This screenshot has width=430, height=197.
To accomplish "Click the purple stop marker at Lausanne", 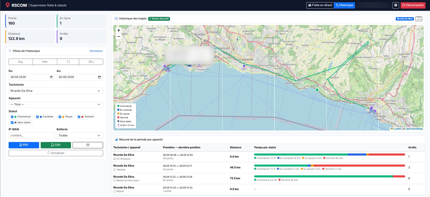I will pyautogui.click(x=244, y=67).
